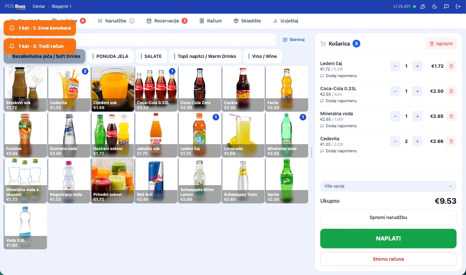466x275 pixels.
Task: Add Fanta product
Action: click(x=287, y=89)
